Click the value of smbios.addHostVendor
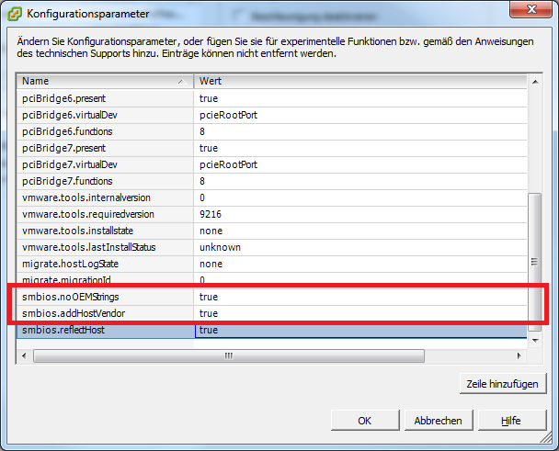The image size is (559, 451). point(360,314)
